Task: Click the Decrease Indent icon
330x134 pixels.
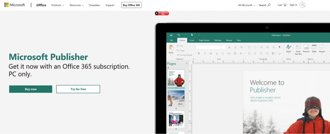Action: point(261,47)
